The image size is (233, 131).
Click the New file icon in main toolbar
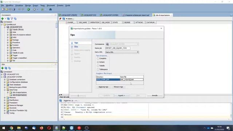(x=3, y=9)
